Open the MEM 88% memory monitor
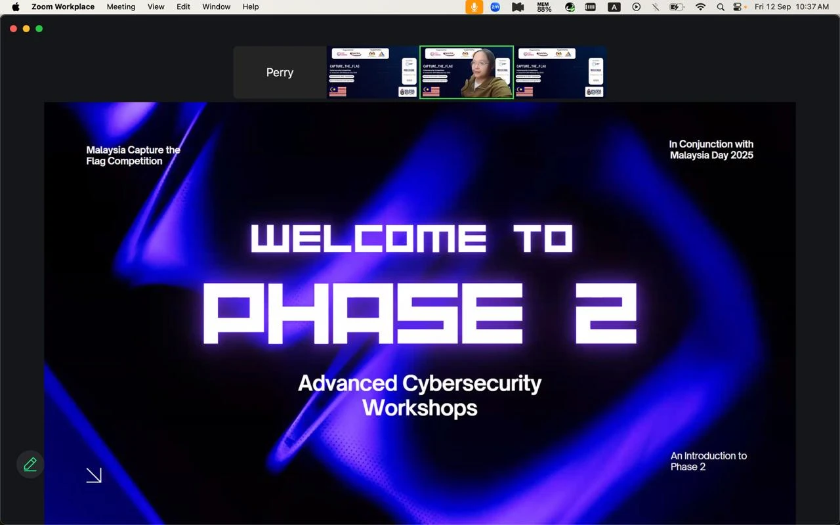 544,7
